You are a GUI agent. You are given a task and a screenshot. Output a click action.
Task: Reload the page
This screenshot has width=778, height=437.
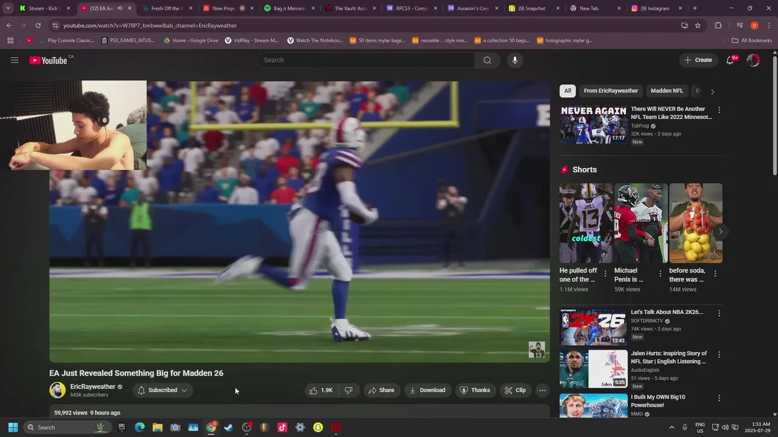pos(38,25)
